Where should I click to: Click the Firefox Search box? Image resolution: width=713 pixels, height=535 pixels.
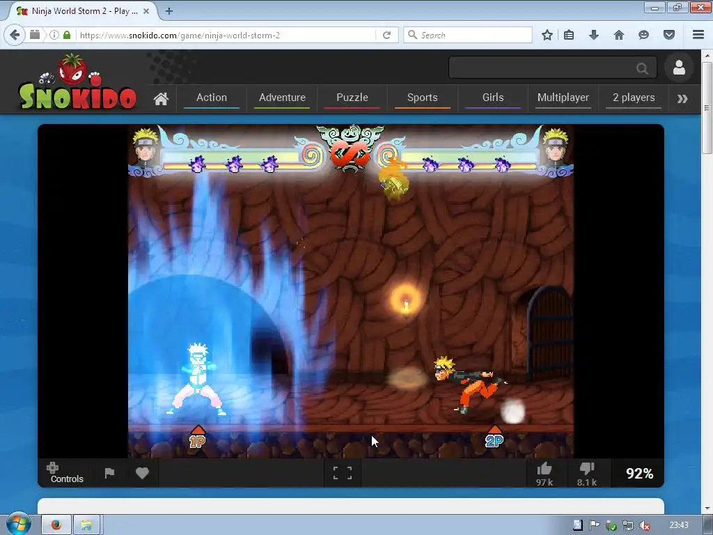(468, 35)
